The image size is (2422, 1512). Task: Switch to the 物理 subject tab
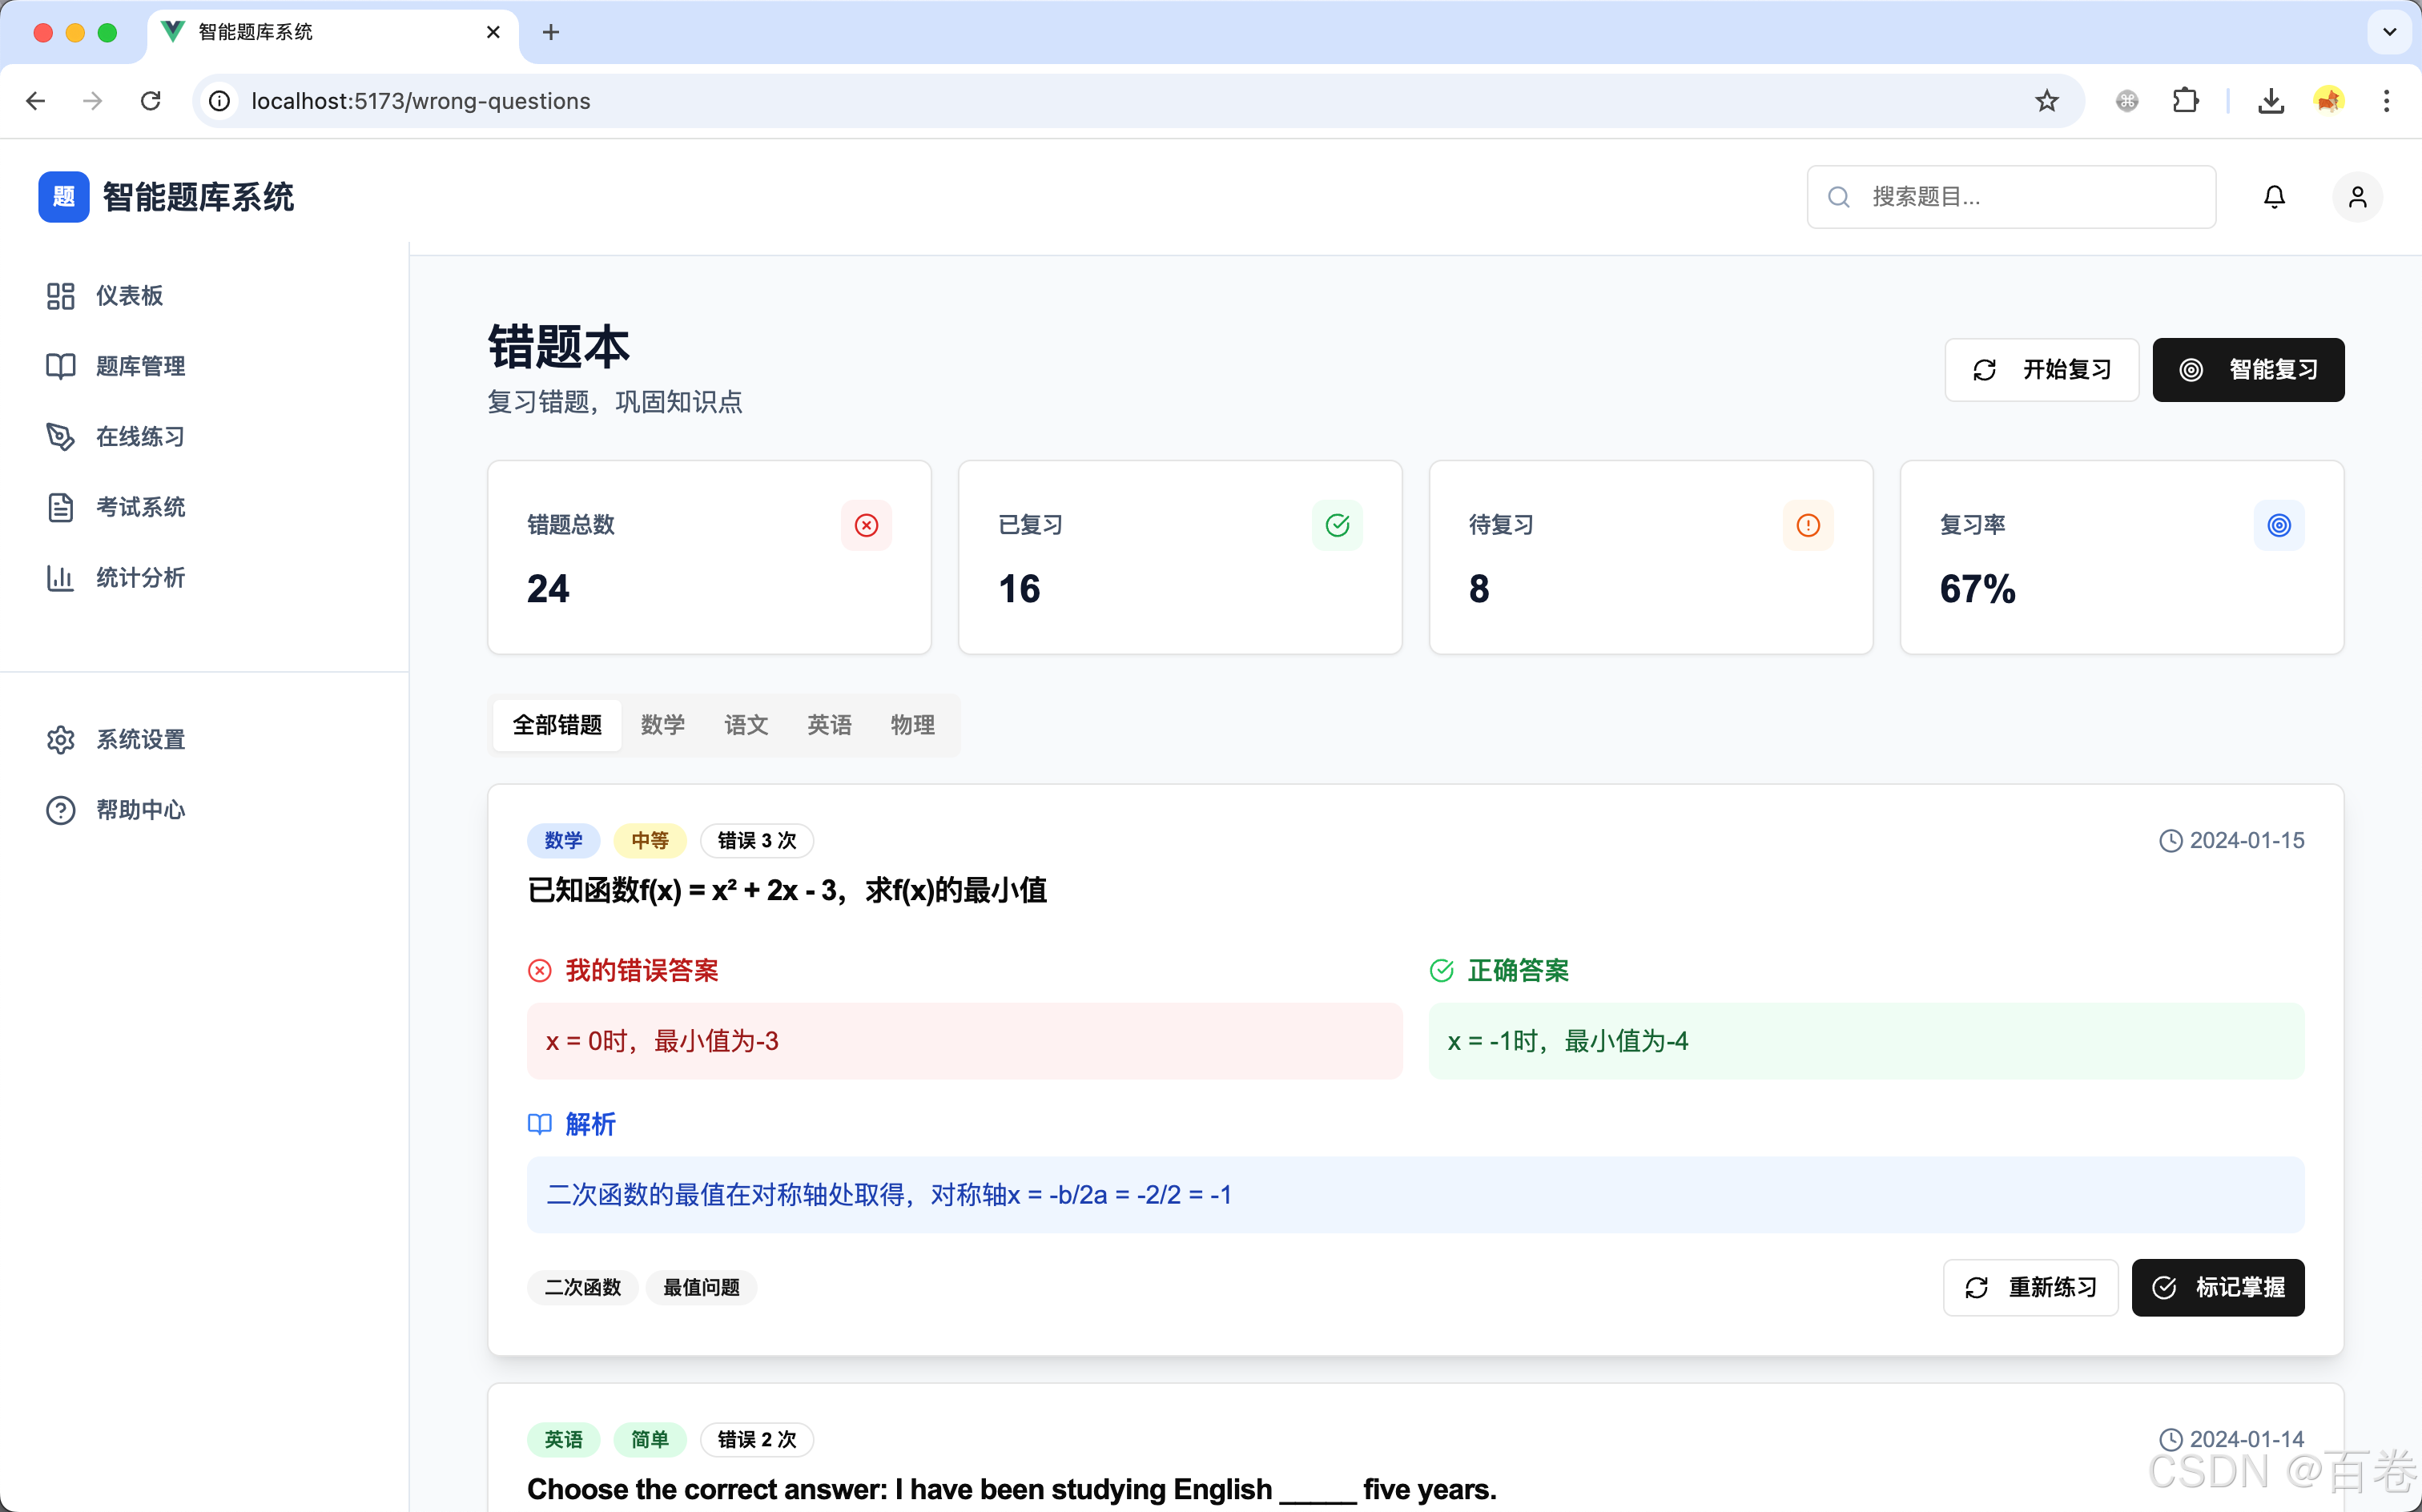[911, 725]
